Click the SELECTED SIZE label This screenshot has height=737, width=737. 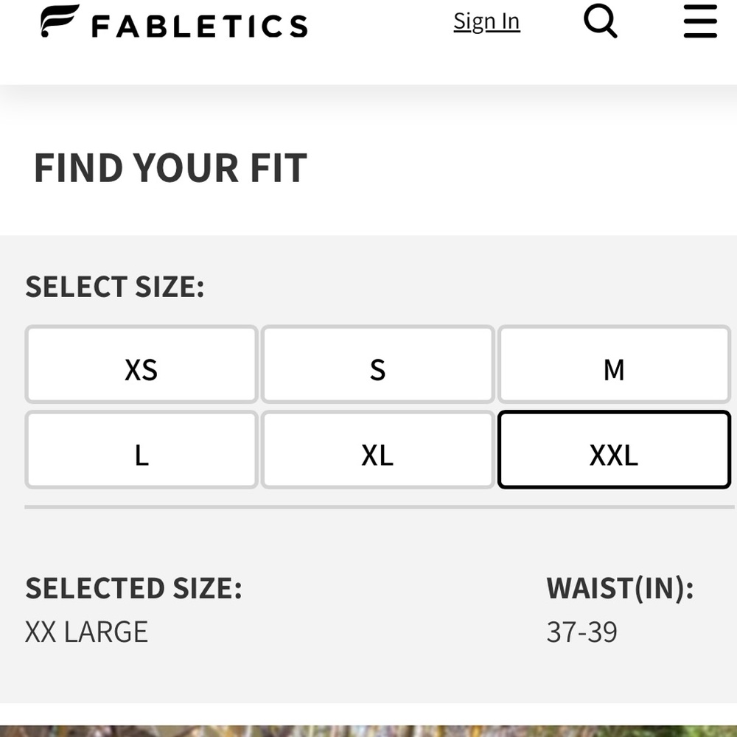coord(134,587)
